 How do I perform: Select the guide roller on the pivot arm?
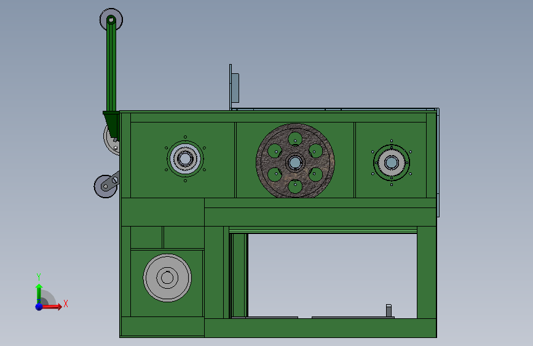point(105,187)
